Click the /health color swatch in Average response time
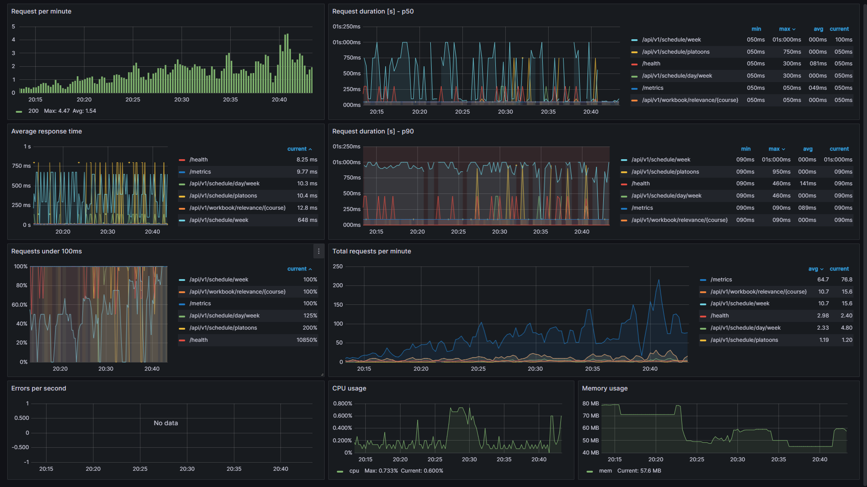The width and height of the screenshot is (867, 487). point(182,160)
